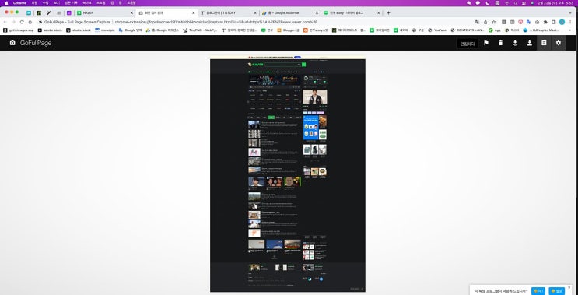Toggle Chrome side panel icon

pyautogui.click(x=553, y=22)
